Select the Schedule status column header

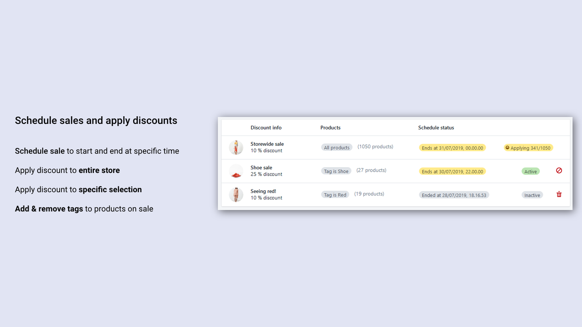436,128
